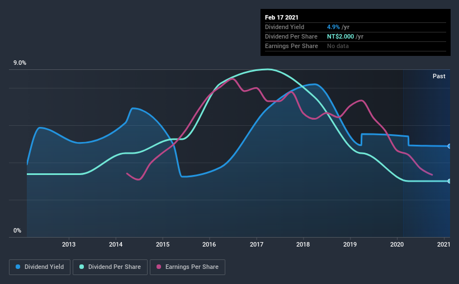Click the tooltip Earnings Per Share label
Viewport: 459px width, 284px height.
tap(291, 46)
